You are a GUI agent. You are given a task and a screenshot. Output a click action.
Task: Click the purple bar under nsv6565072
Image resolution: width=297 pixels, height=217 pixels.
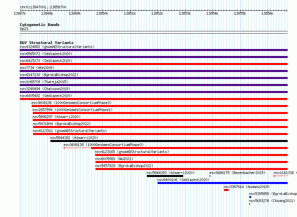(x=154, y=57)
